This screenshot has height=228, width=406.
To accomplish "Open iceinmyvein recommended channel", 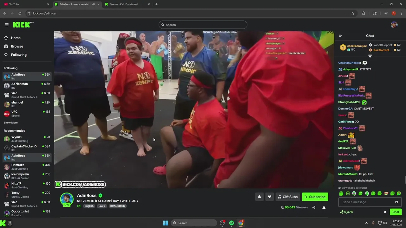I will coord(27,176).
